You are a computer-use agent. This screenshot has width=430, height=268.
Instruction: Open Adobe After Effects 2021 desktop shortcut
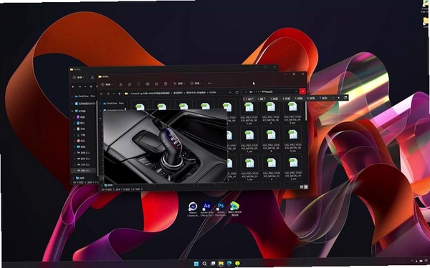pyautogui.click(x=207, y=209)
